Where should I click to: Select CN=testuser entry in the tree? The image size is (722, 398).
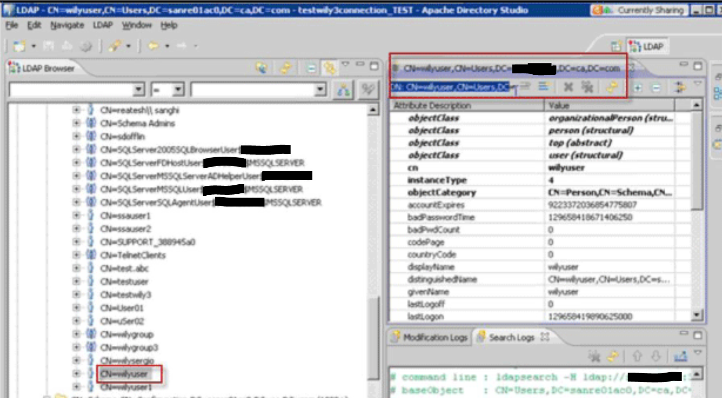point(124,281)
